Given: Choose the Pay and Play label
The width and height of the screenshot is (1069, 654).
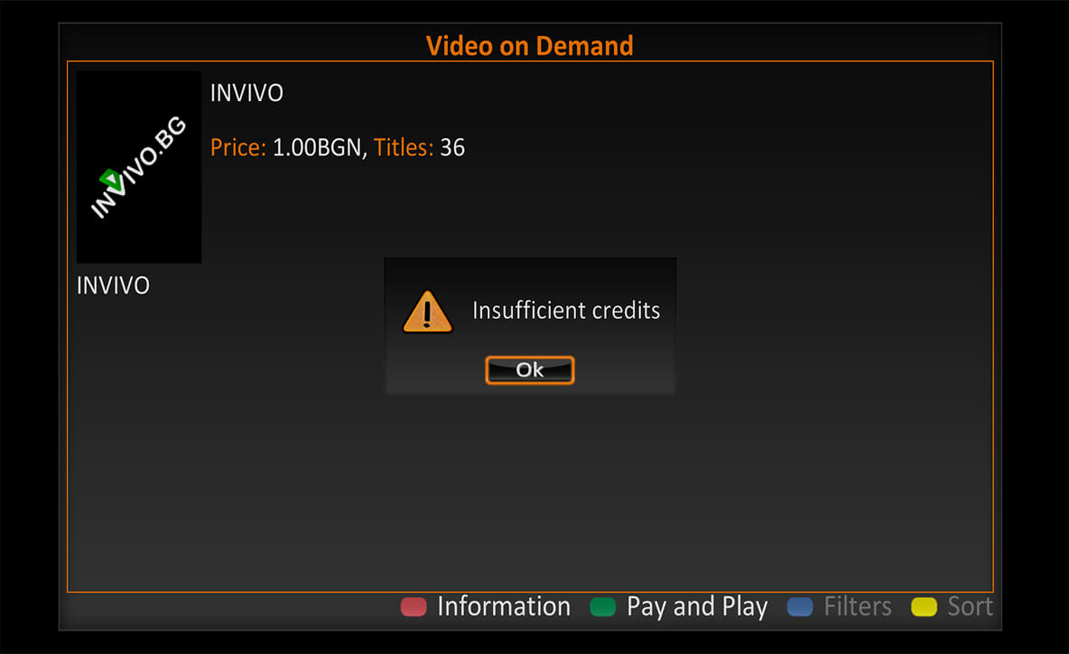Looking at the screenshot, I should click(x=697, y=607).
